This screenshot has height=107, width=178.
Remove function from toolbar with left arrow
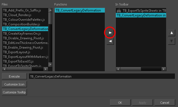coord(110,41)
